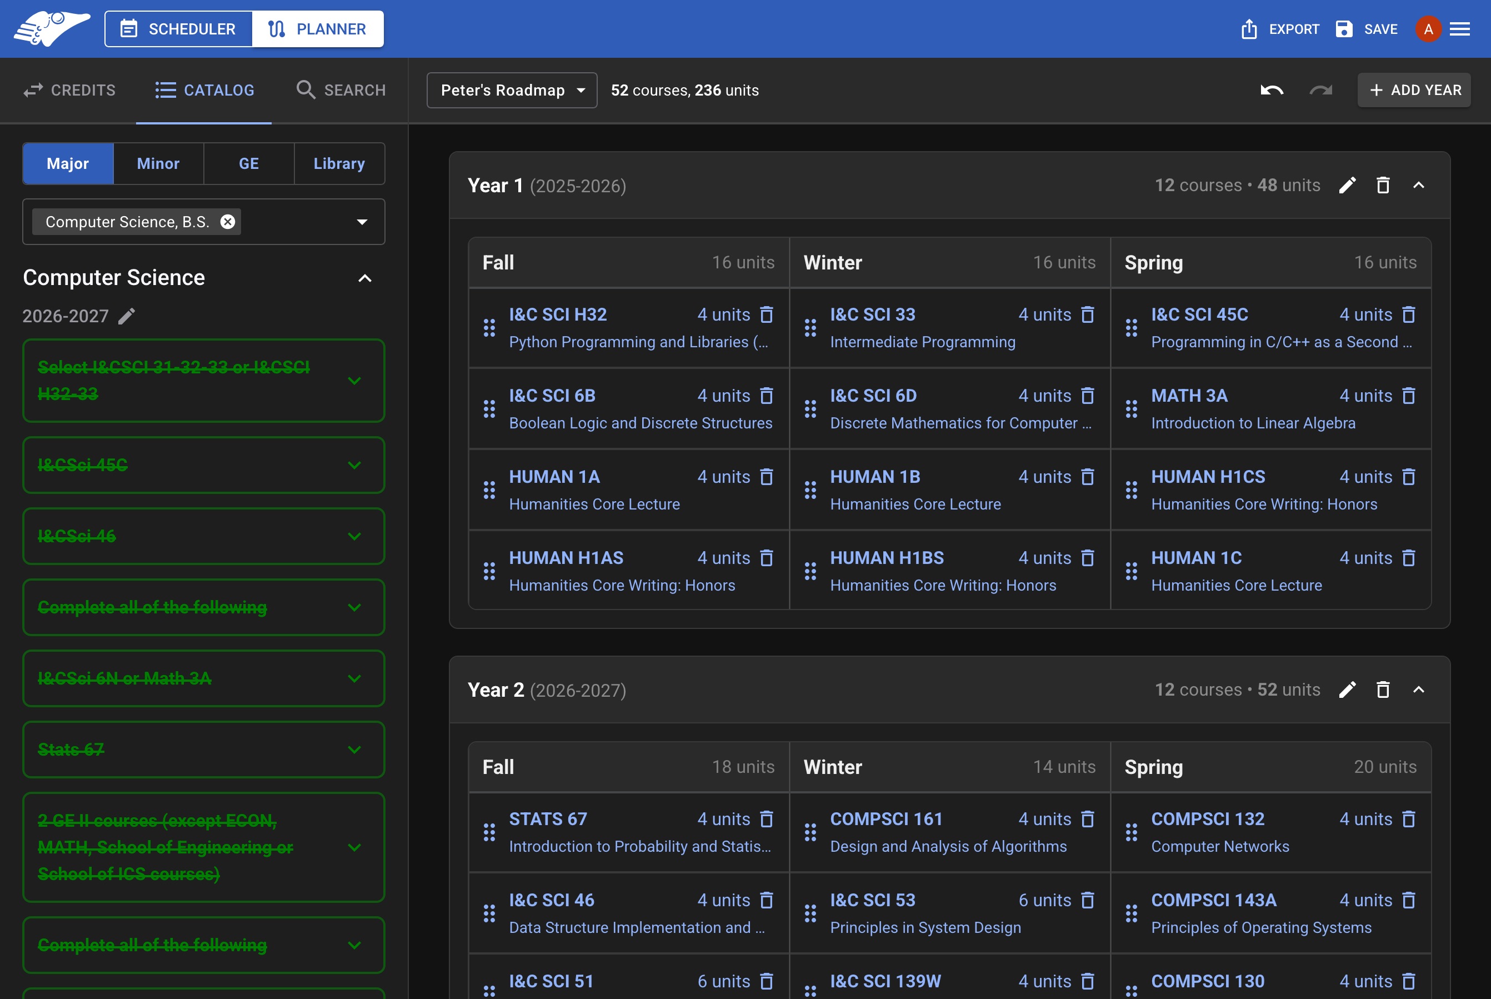Collapse Computer Science requirements list
Image resolution: width=1491 pixels, height=999 pixels.
click(x=365, y=278)
